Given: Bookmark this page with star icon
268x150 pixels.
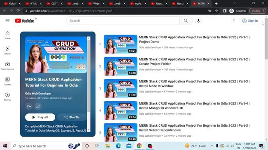Looking at the screenshot, I should click(x=216, y=11).
